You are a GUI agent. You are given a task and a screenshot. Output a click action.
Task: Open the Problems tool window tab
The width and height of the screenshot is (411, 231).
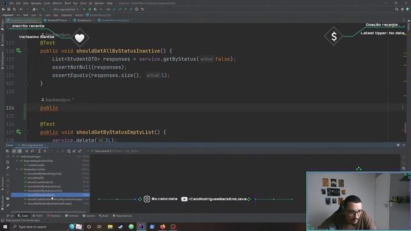pyautogui.click(x=54, y=216)
